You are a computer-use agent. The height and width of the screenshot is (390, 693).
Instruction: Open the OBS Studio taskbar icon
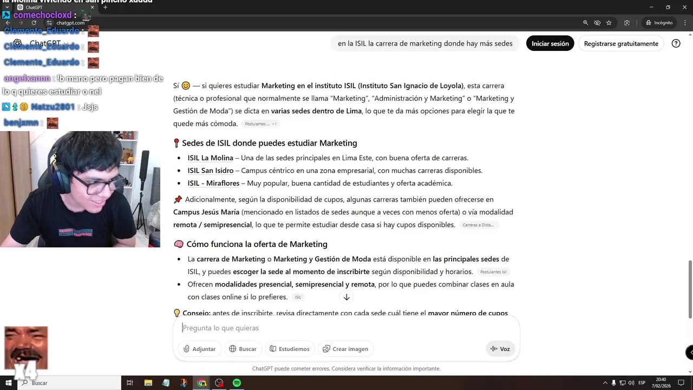219,383
